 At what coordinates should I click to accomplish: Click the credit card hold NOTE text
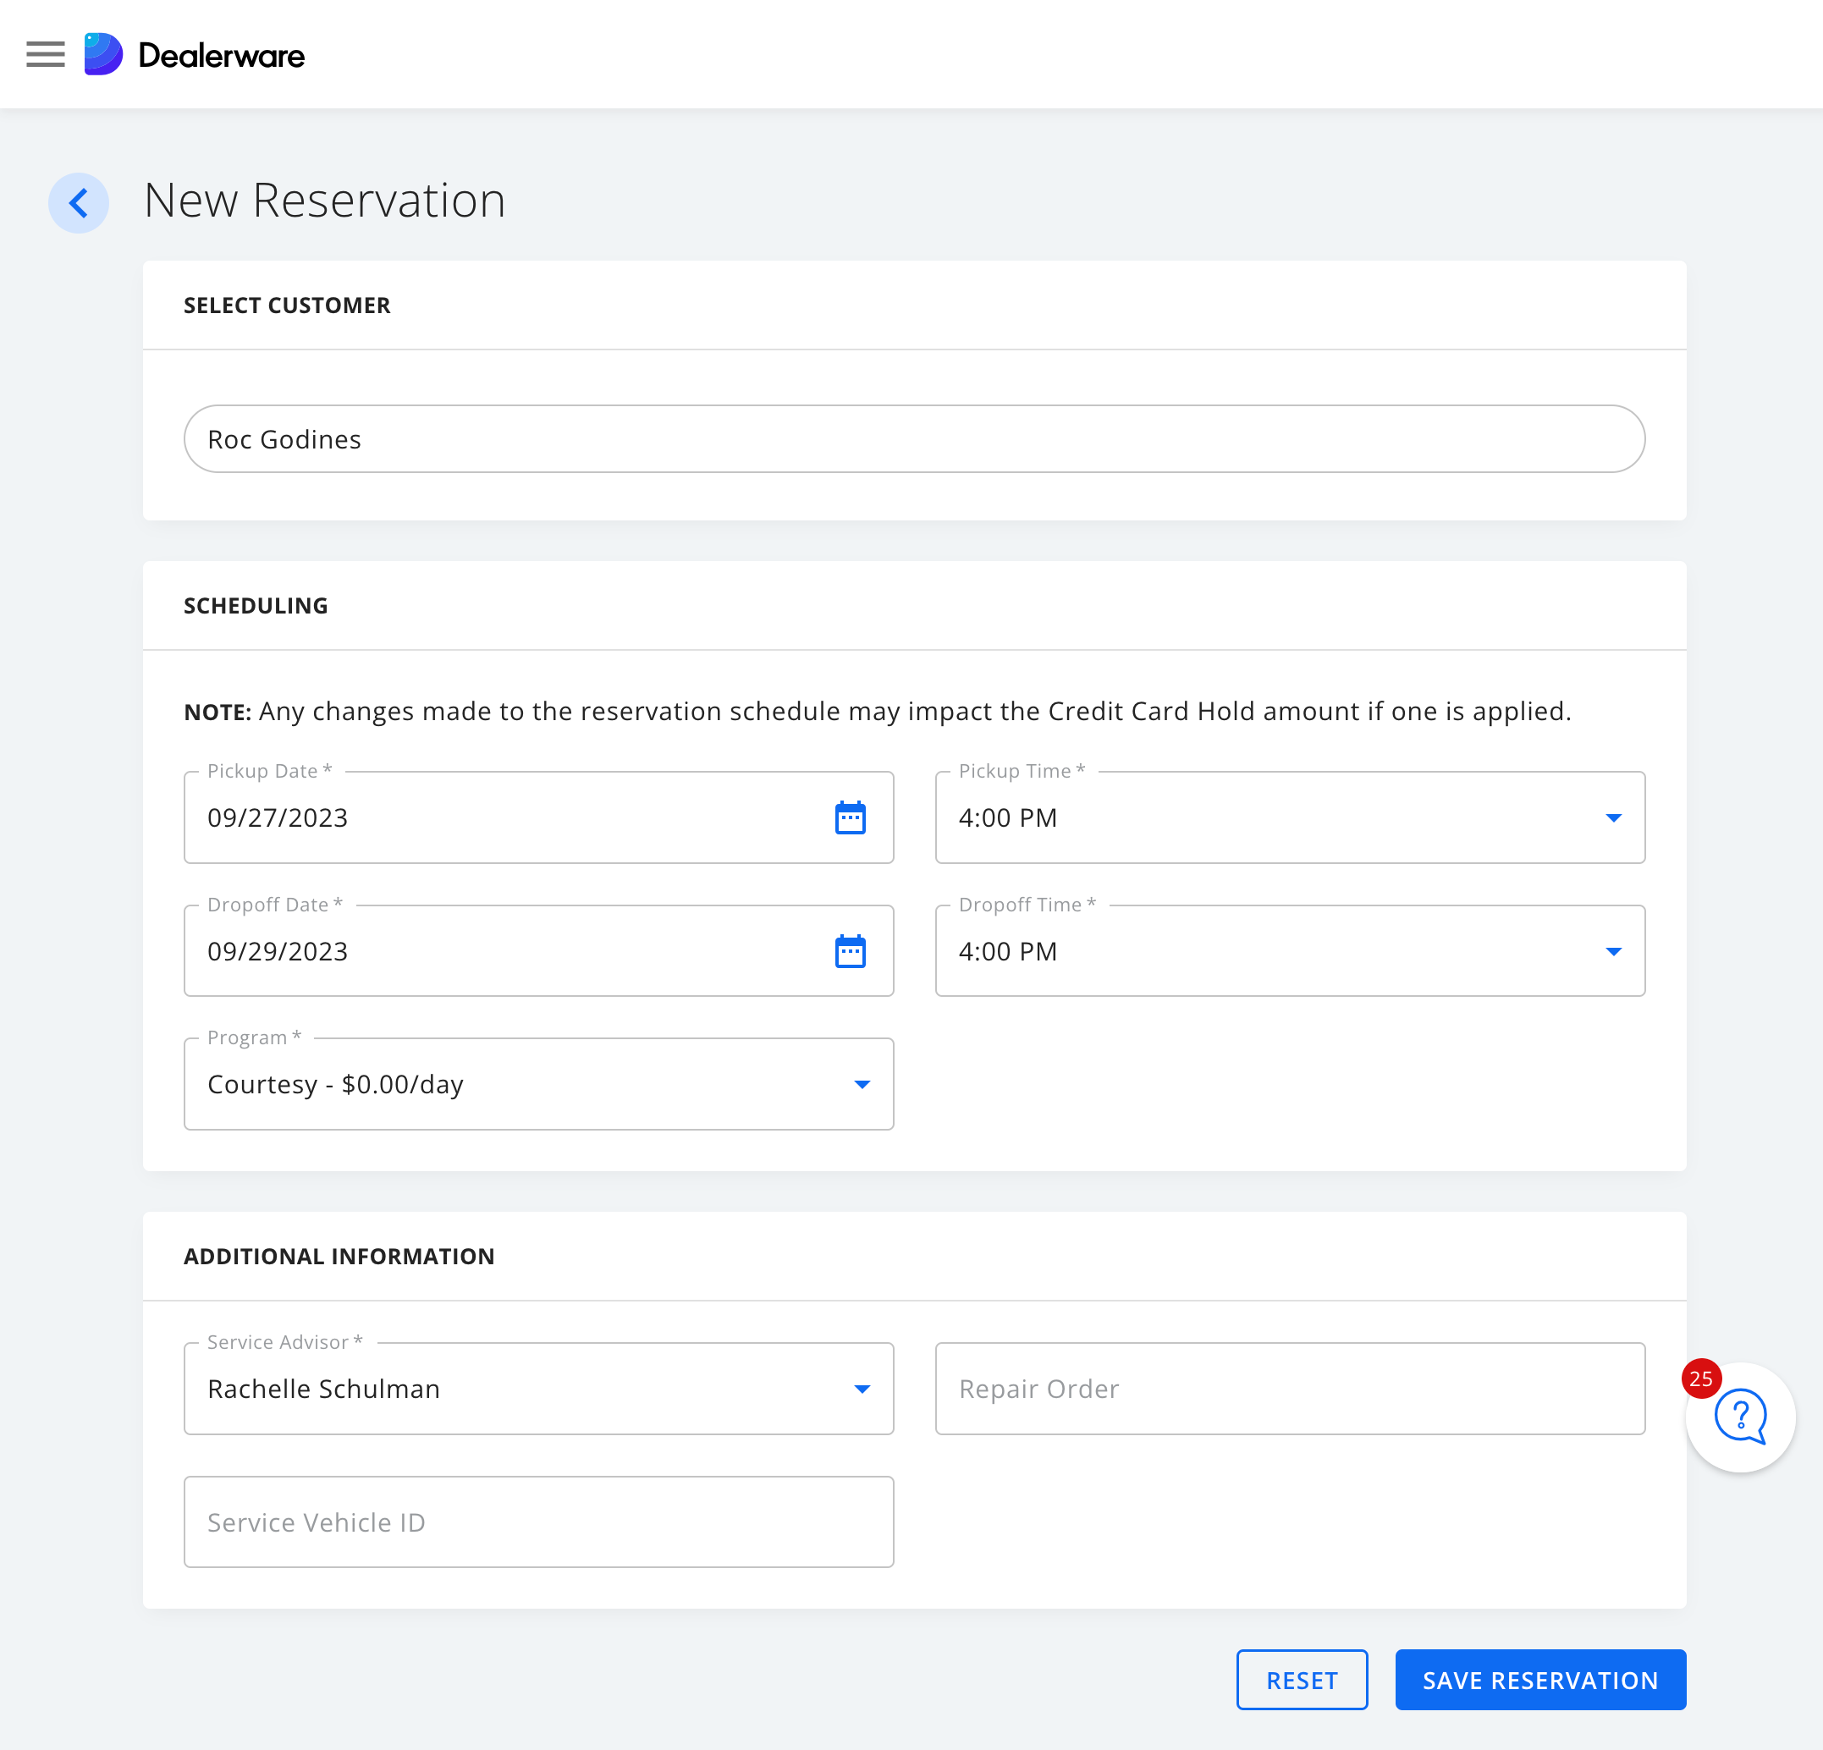(x=877, y=712)
